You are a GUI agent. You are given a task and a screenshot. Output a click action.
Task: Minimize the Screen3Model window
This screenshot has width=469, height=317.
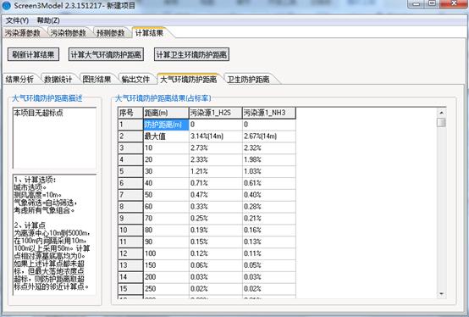point(416,4)
